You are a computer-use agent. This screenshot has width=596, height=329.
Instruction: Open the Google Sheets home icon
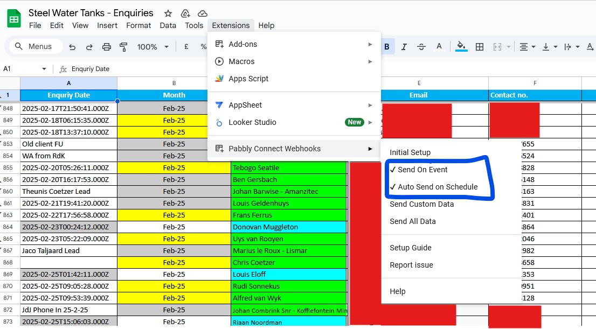point(14,19)
